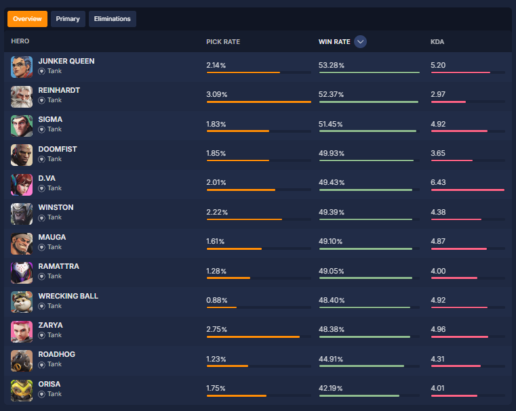Image resolution: width=516 pixels, height=411 pixels.
Task: Click the Tank role icon under Mauga
Action: [x=41, y=247]
